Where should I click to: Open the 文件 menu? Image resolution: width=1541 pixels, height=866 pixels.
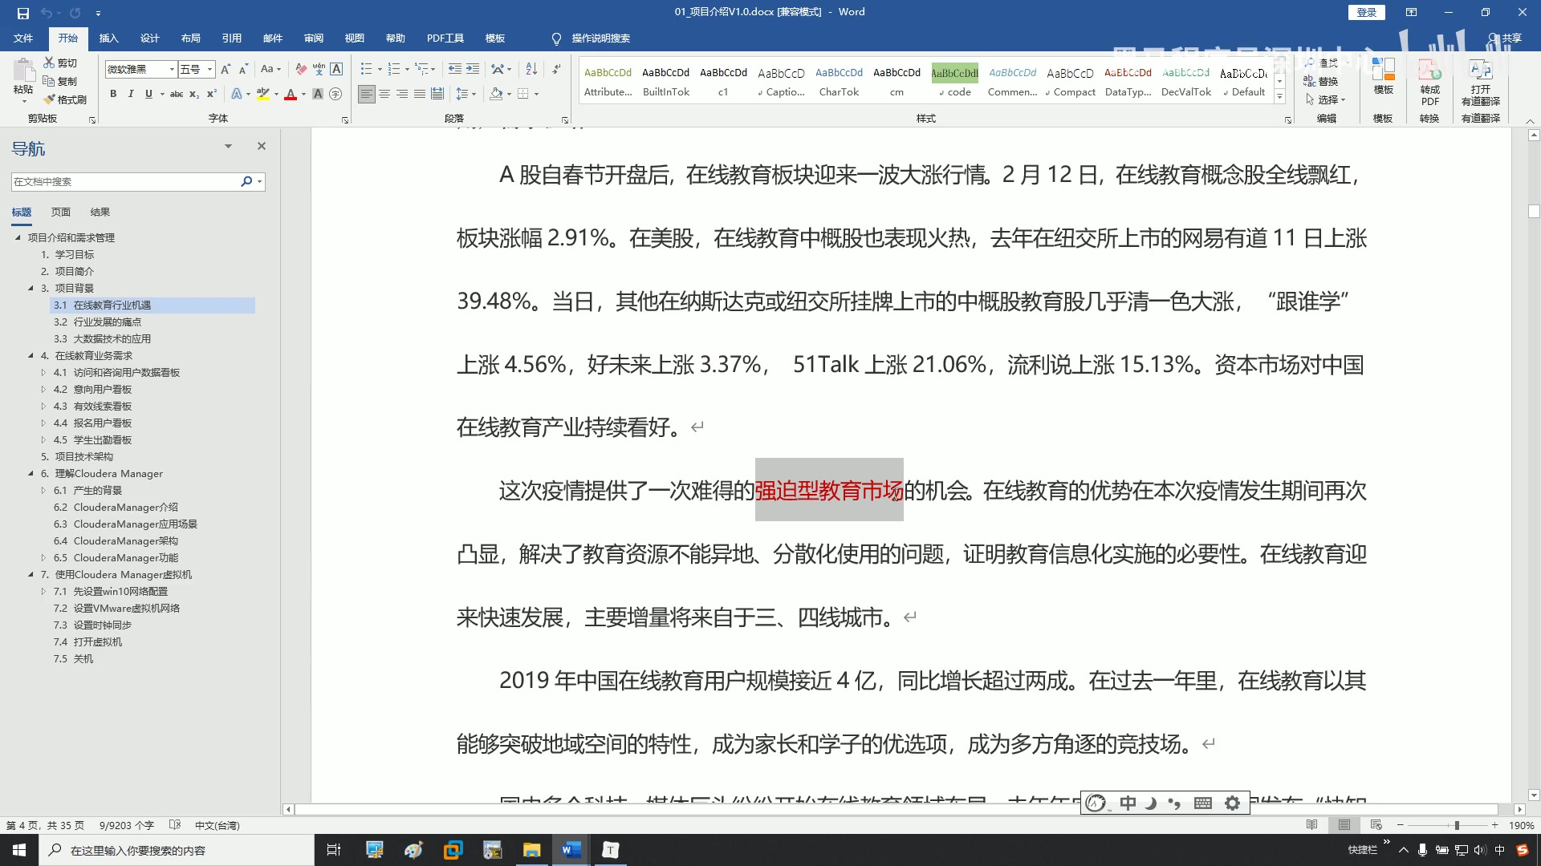click(23, 38)
